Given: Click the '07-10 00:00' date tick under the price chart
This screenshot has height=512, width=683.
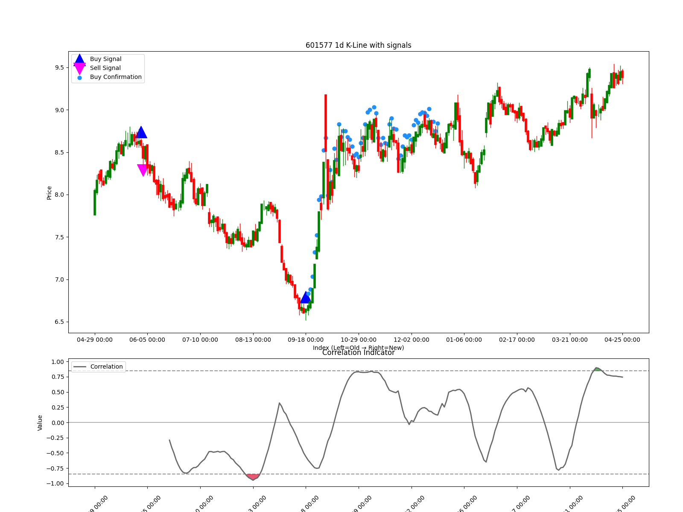Looking at the screenshot, I should [x=200, y=340].
